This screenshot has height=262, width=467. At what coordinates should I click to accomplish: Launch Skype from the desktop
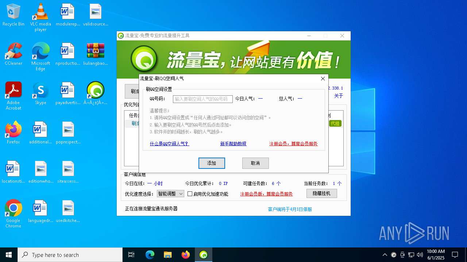[40, 94]
